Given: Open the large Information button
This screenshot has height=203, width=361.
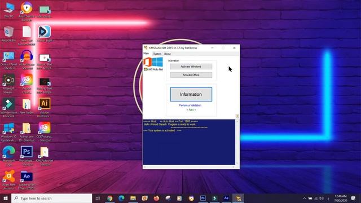Looking at the screenshot, I should point(191,94).
